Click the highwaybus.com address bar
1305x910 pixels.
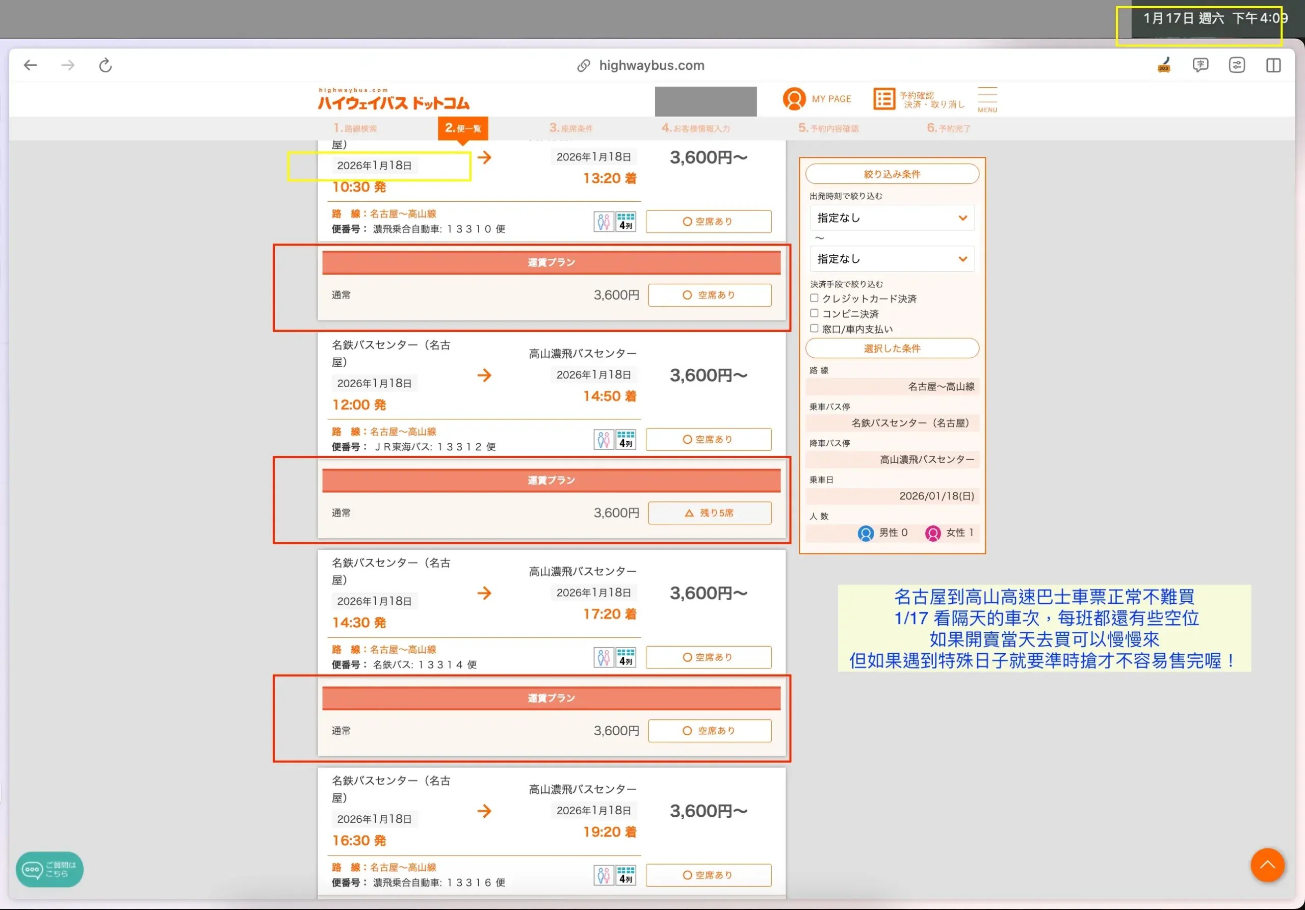coord(651,65)
